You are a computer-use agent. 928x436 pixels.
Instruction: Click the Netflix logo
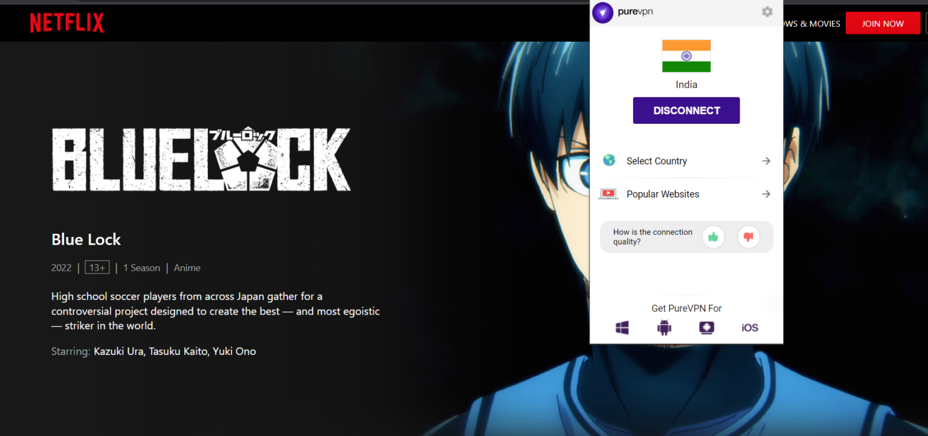66,22
